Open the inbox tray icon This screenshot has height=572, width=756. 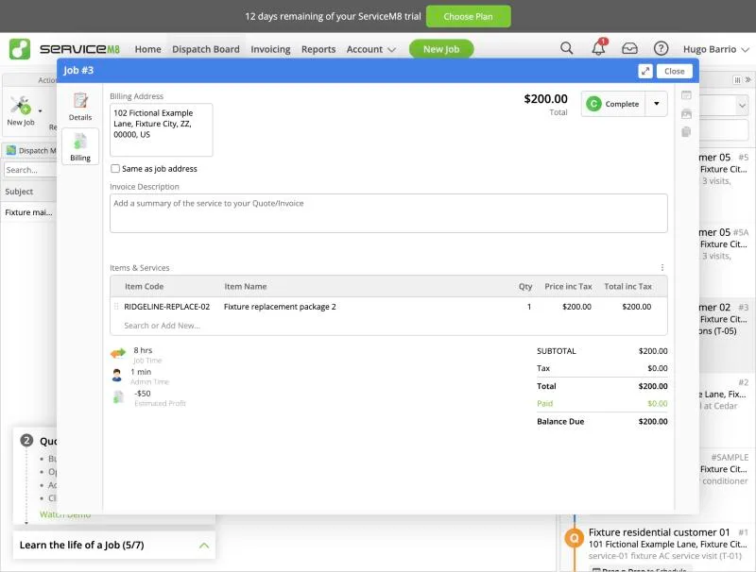[629, 49]
